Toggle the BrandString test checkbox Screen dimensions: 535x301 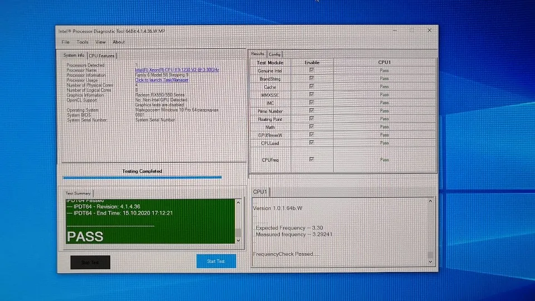[x=312, y=78]
